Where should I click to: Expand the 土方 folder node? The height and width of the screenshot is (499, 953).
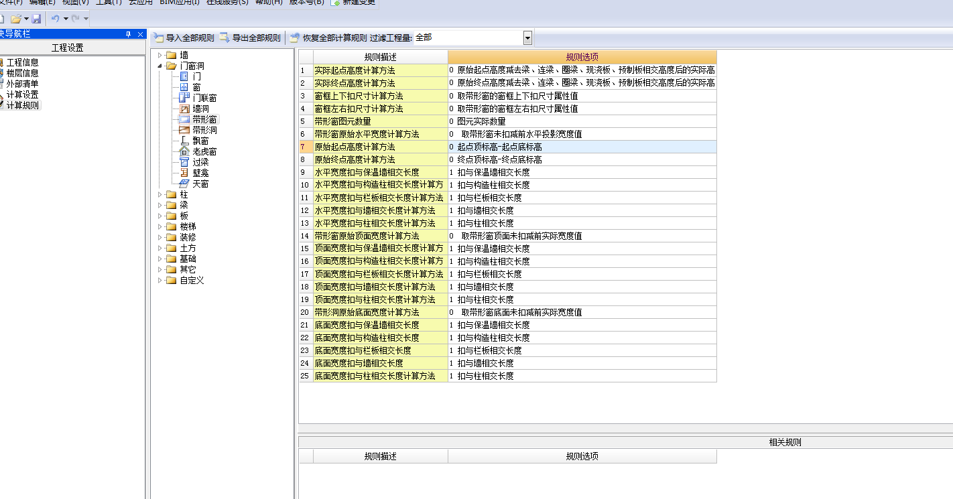tap(160, 248)
